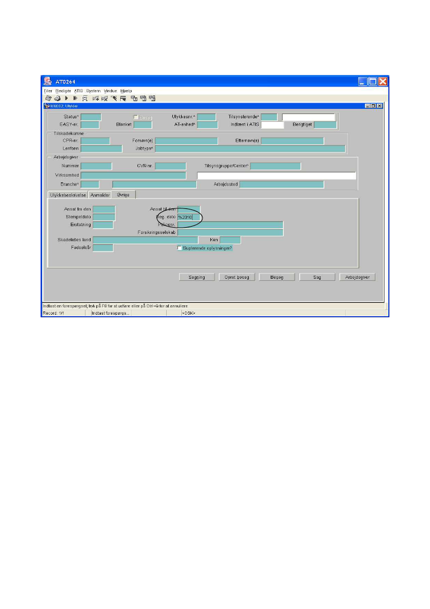430x609 pixels.
Task: Click the Reg. dato field containing %2010
Action: coord(188,217)
